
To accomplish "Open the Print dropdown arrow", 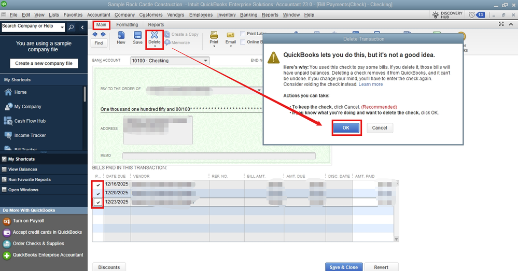I will point(214,46).
